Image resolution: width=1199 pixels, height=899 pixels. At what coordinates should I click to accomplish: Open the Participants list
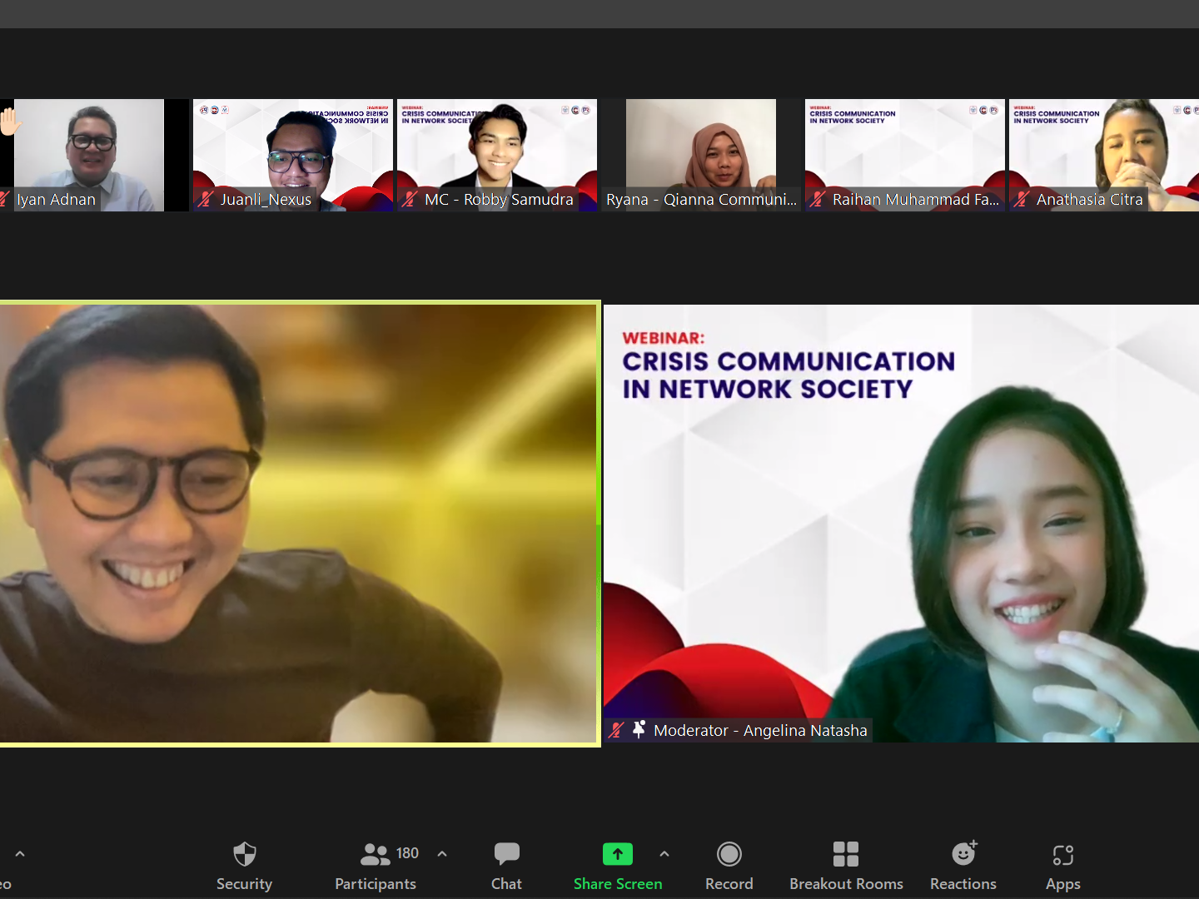pyautogui.click(x=375, y=866)
